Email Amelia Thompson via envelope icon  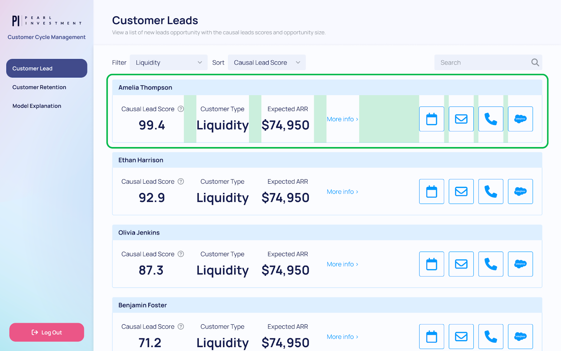[x=461, y=119]
